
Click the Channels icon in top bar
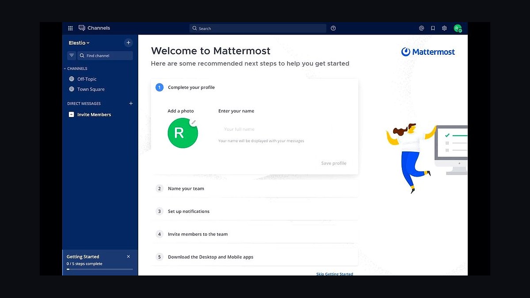(82, 28)
